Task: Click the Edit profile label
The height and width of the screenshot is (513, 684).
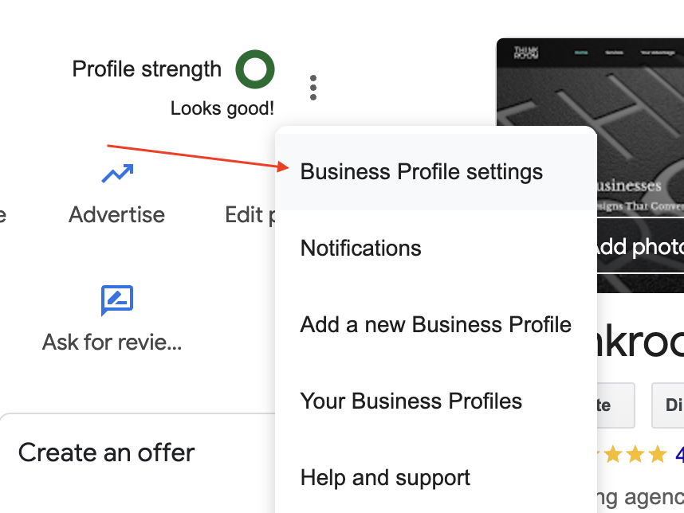Action: [x=250, y=215]
